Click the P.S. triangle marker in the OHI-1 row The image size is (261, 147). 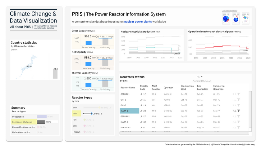point(239,100)
